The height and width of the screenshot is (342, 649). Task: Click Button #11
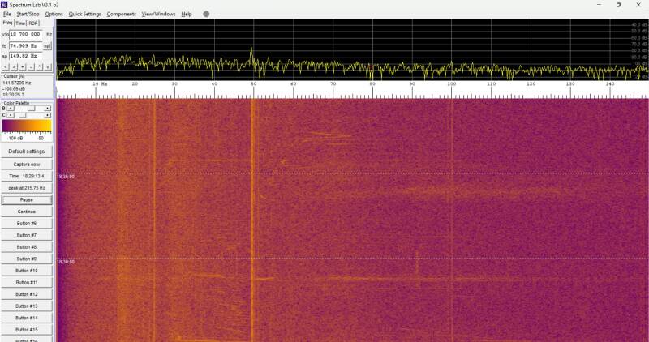click(x=27, y=283)
